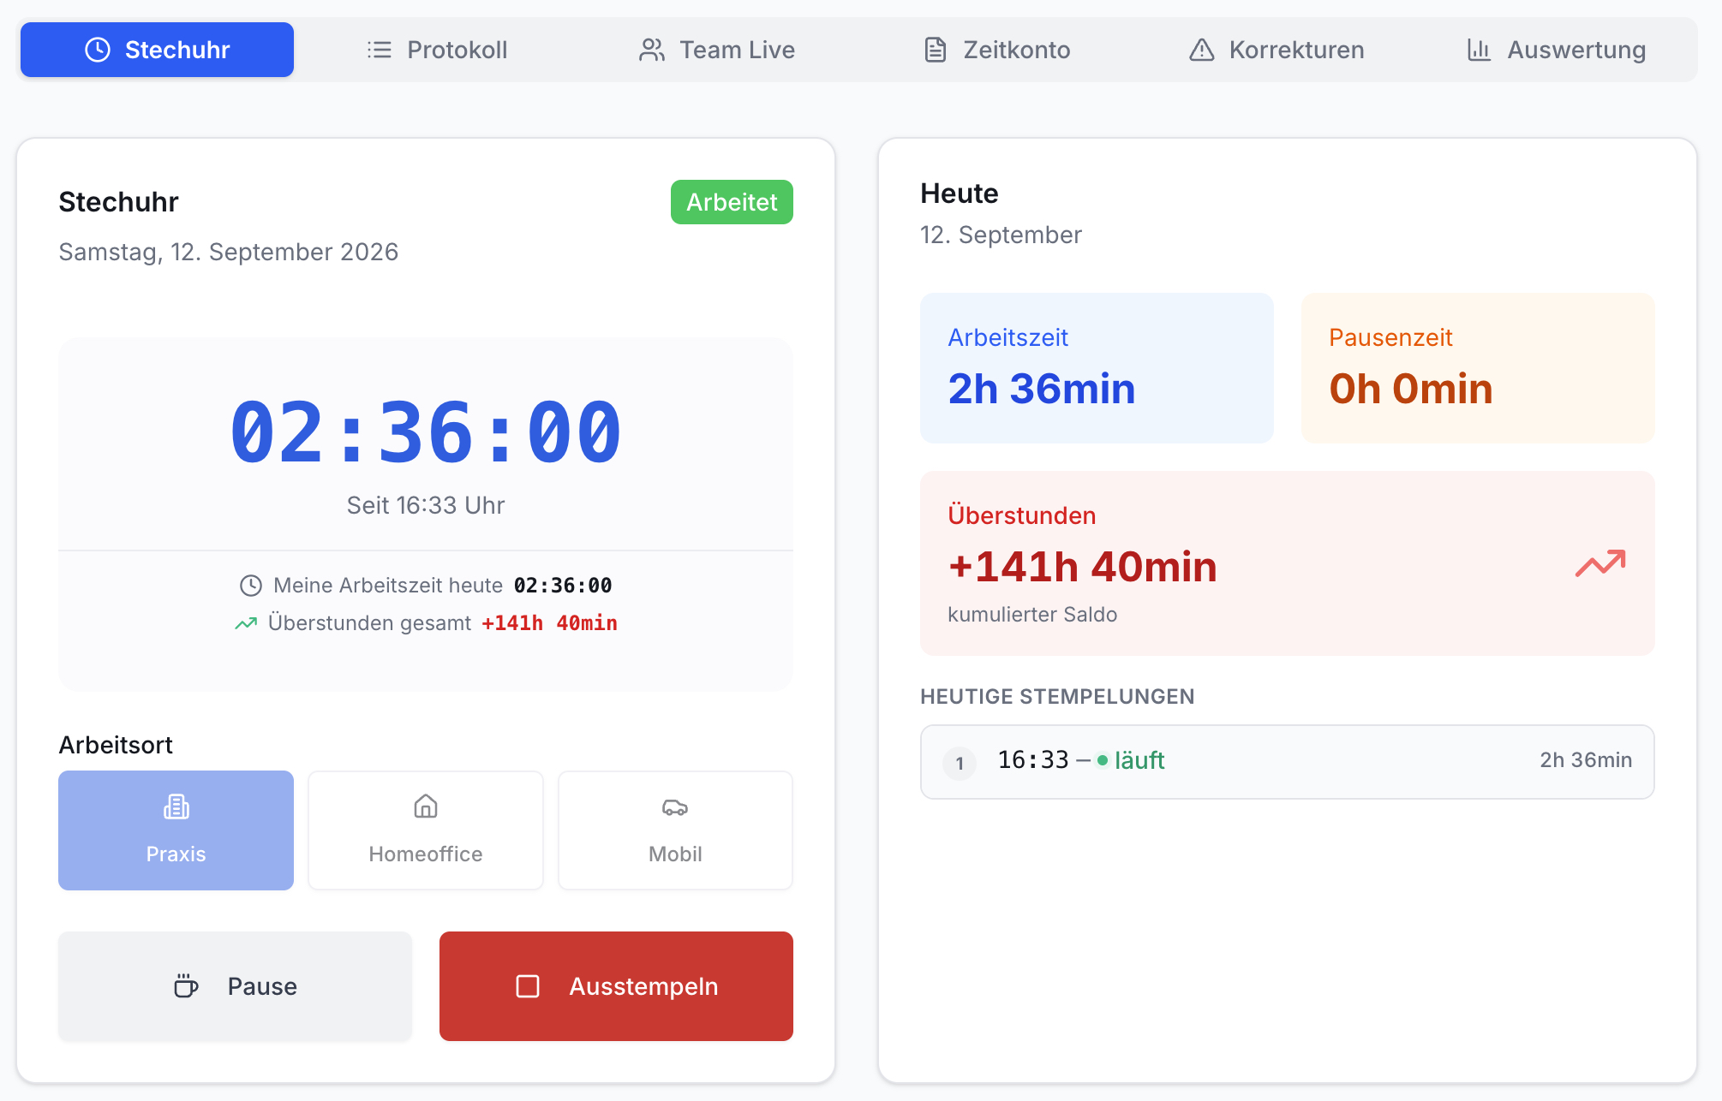Screen dimensions: 1722x1101
Task: Select the Stechuhr tab
Action: [158, 50]
